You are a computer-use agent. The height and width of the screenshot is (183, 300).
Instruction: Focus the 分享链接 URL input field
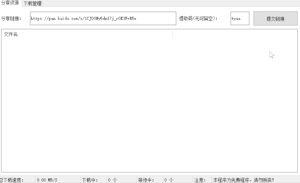point(103,18)
